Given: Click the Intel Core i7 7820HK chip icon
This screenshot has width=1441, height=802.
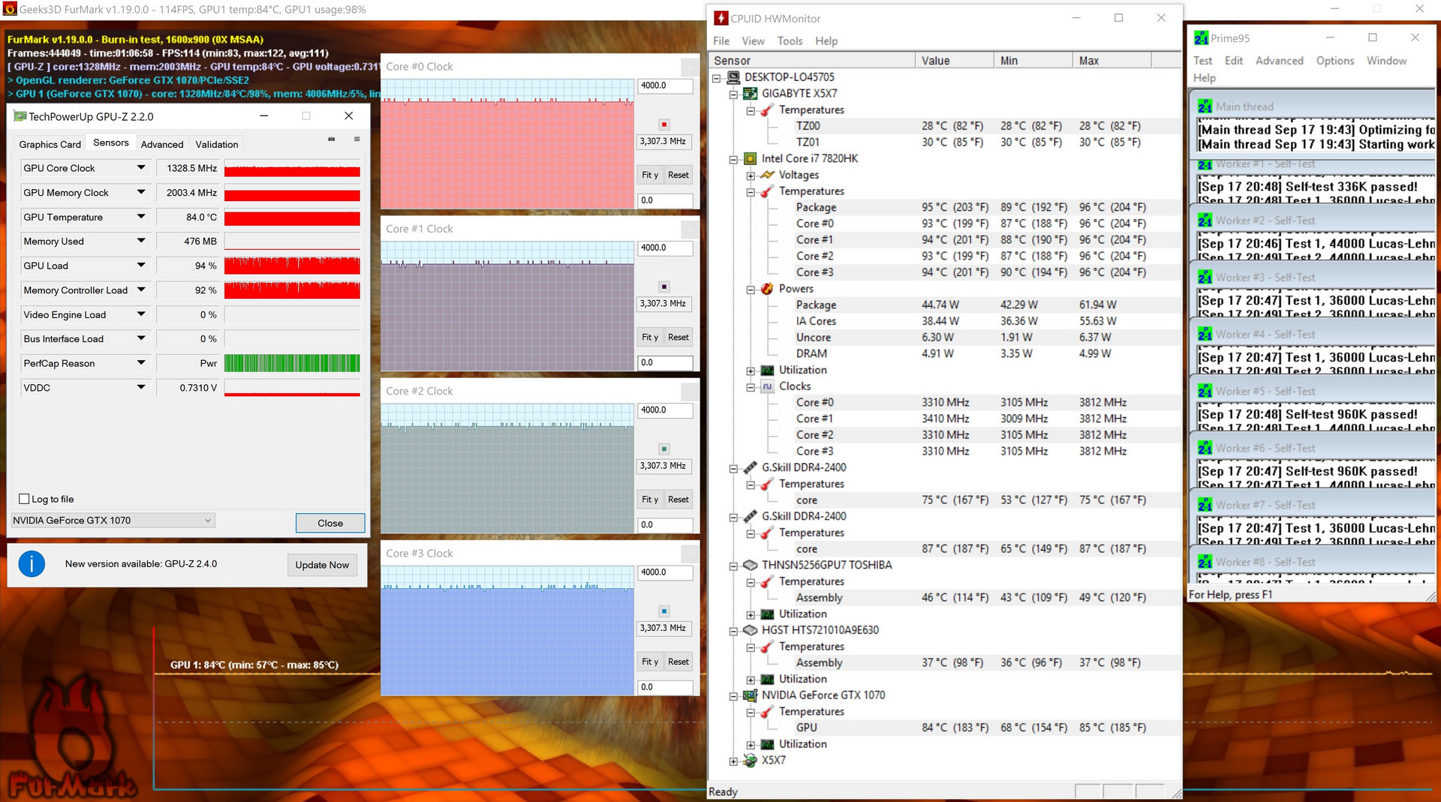Looking at the screenshot, I should coord(750,159).
